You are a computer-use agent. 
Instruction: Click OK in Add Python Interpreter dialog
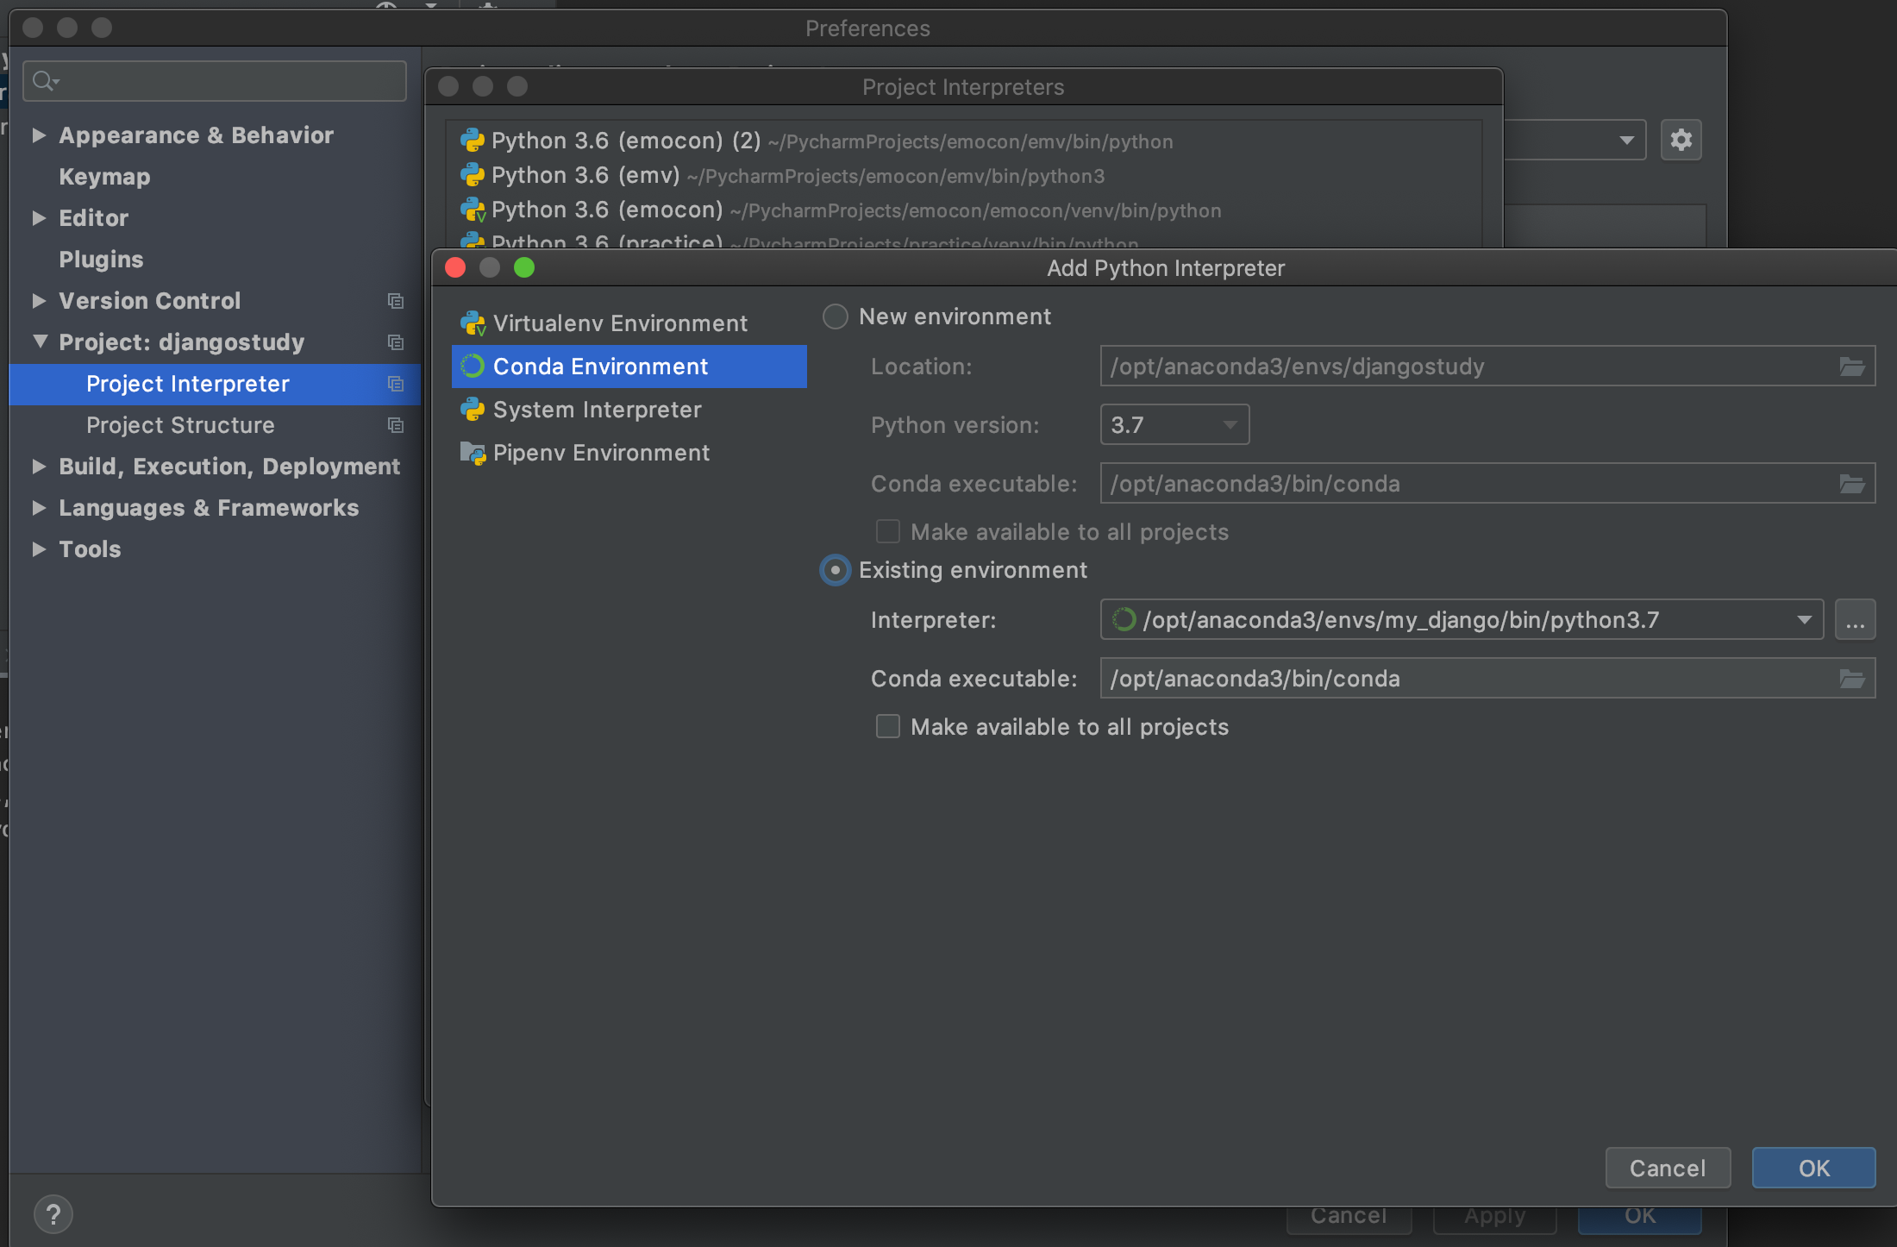pyautogui.click(x=1812, y=1168)
